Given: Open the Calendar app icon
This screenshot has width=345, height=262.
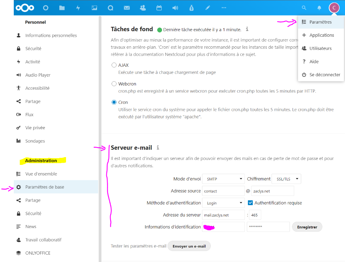Looking at the screenshot, I should point(159,8).
